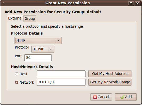Click the green checkmark icon on Add
The height and width of the screenshot is (105, 142).
pyautogui.click(x=122, y=97)
